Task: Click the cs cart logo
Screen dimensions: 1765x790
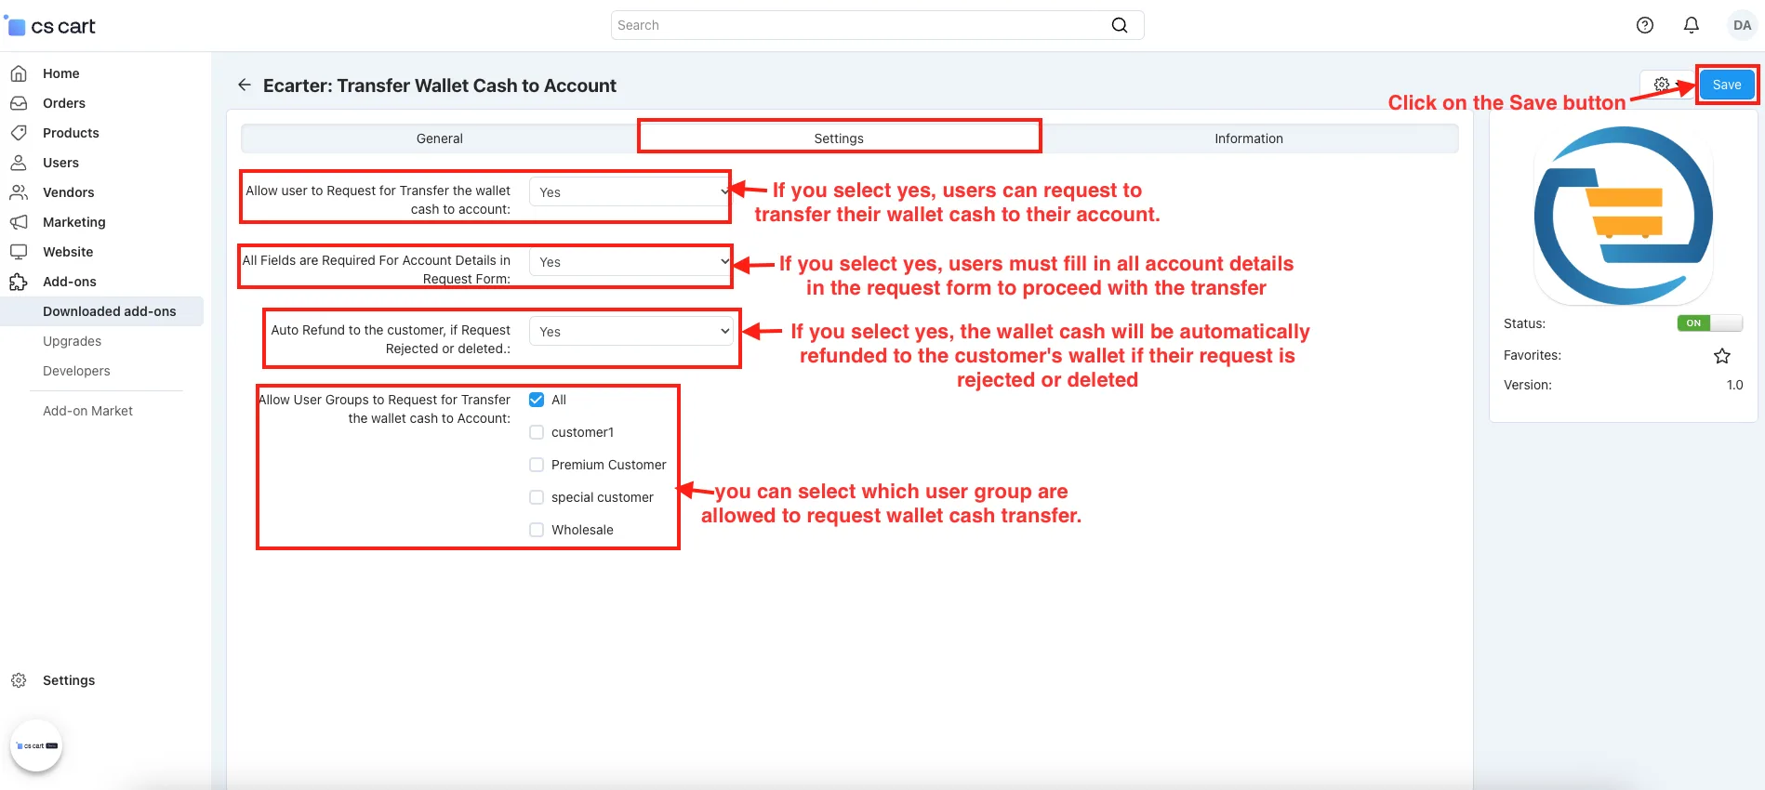Action: [50, 26]
